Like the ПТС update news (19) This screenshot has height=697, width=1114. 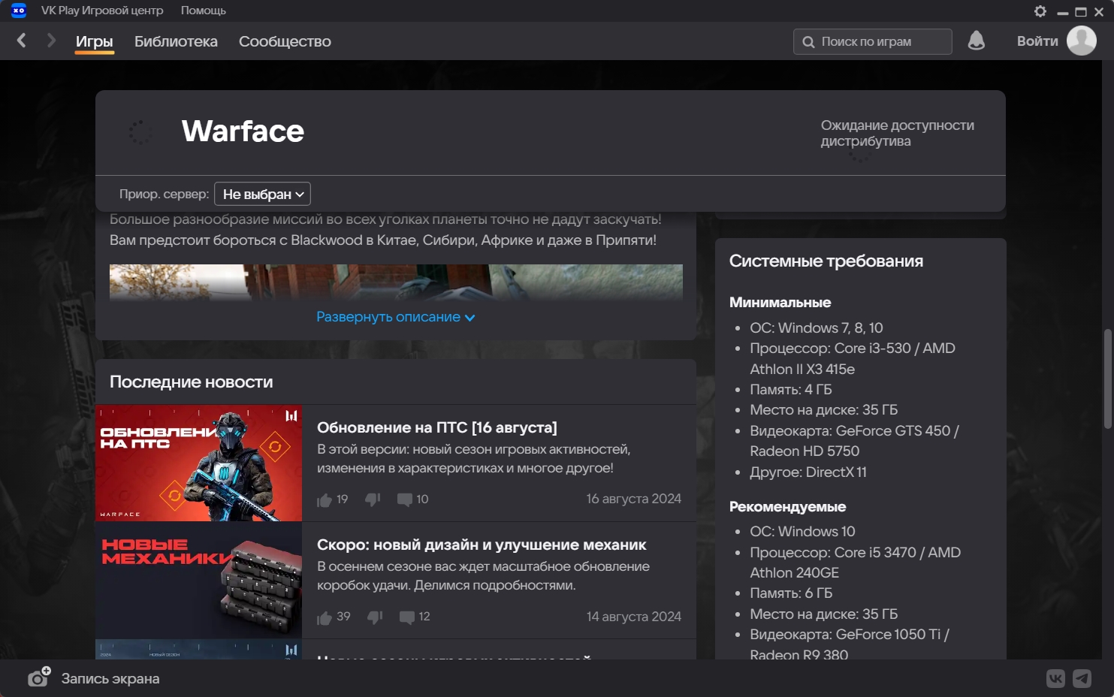[x=325, y=499]
